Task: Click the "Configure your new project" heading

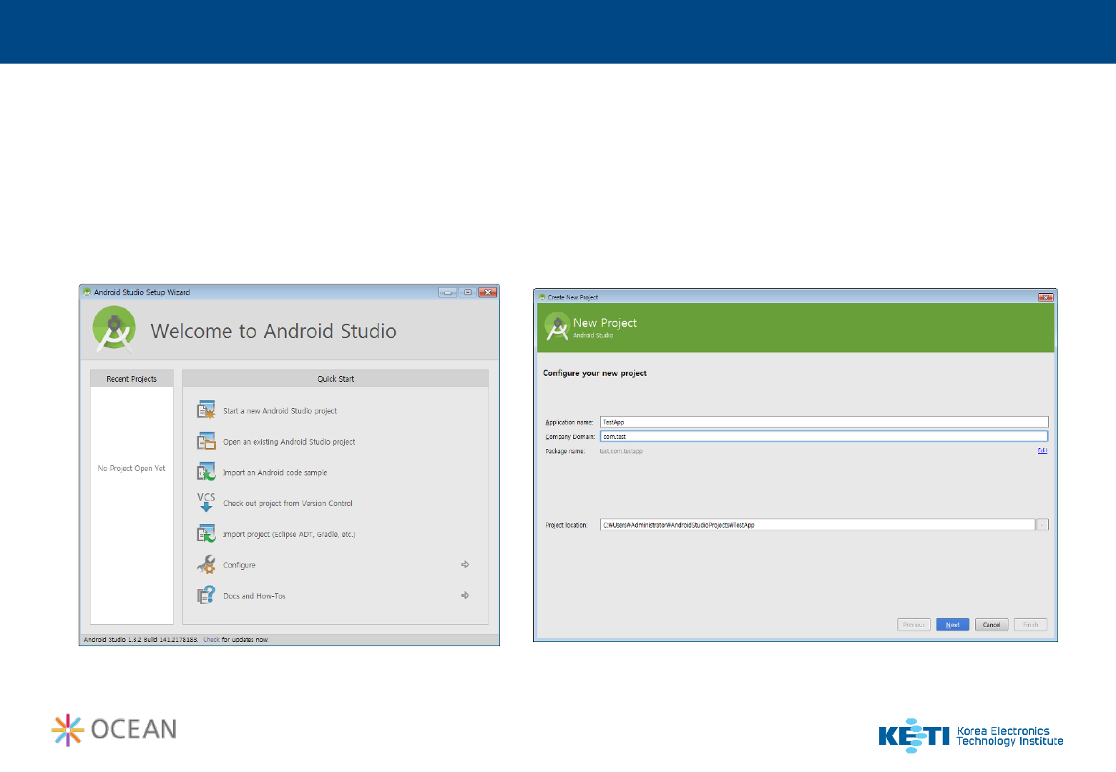Action: click(x=594, y=373)
